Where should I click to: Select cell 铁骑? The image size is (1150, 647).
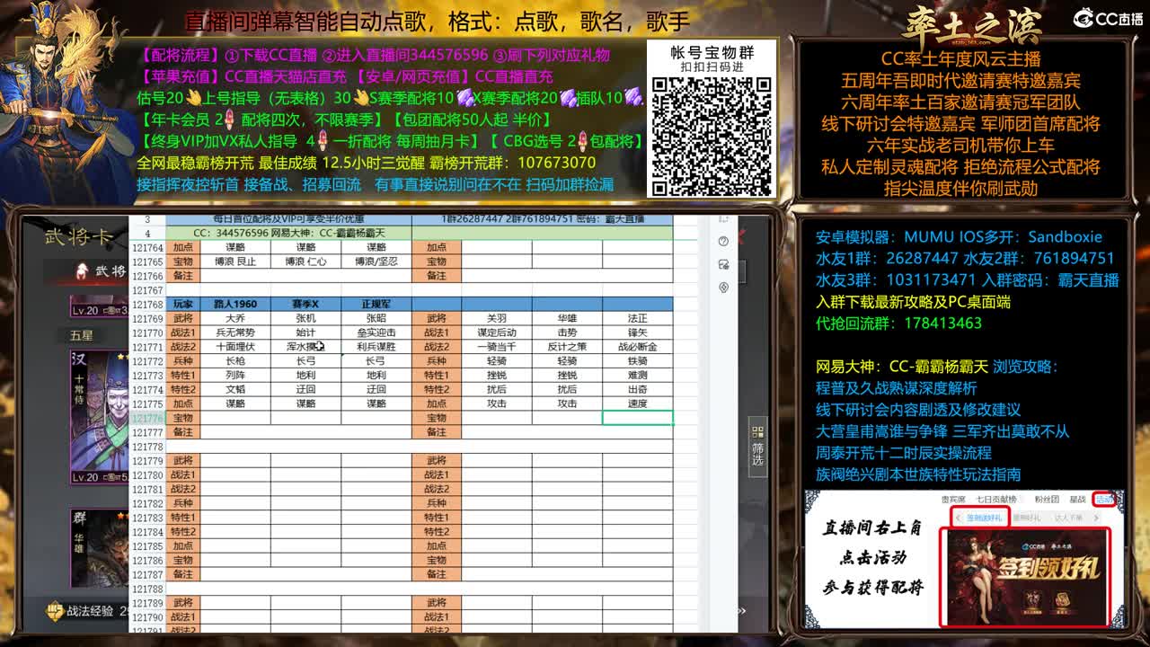[637, 361]
